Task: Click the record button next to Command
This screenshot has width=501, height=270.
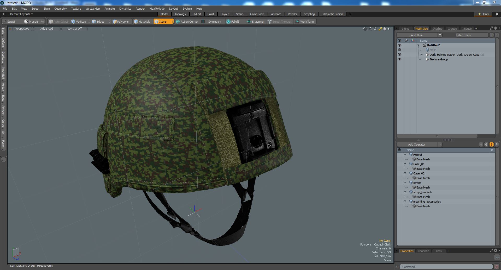Action: point(497,267)
